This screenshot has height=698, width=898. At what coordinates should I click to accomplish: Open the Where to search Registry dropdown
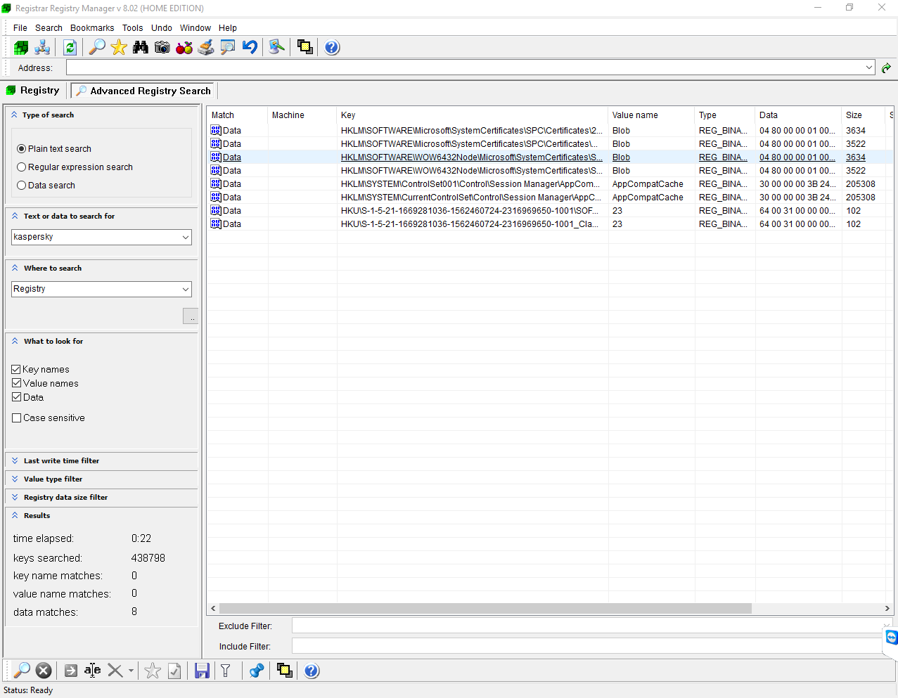[186, 289]
